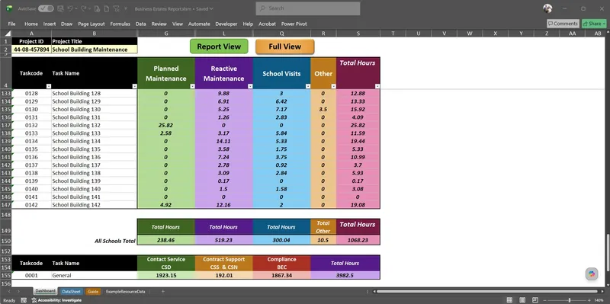This screenshot has width=610, height=304.
Task: Open the user account profile picture
Action: click(x=547, y=8)
